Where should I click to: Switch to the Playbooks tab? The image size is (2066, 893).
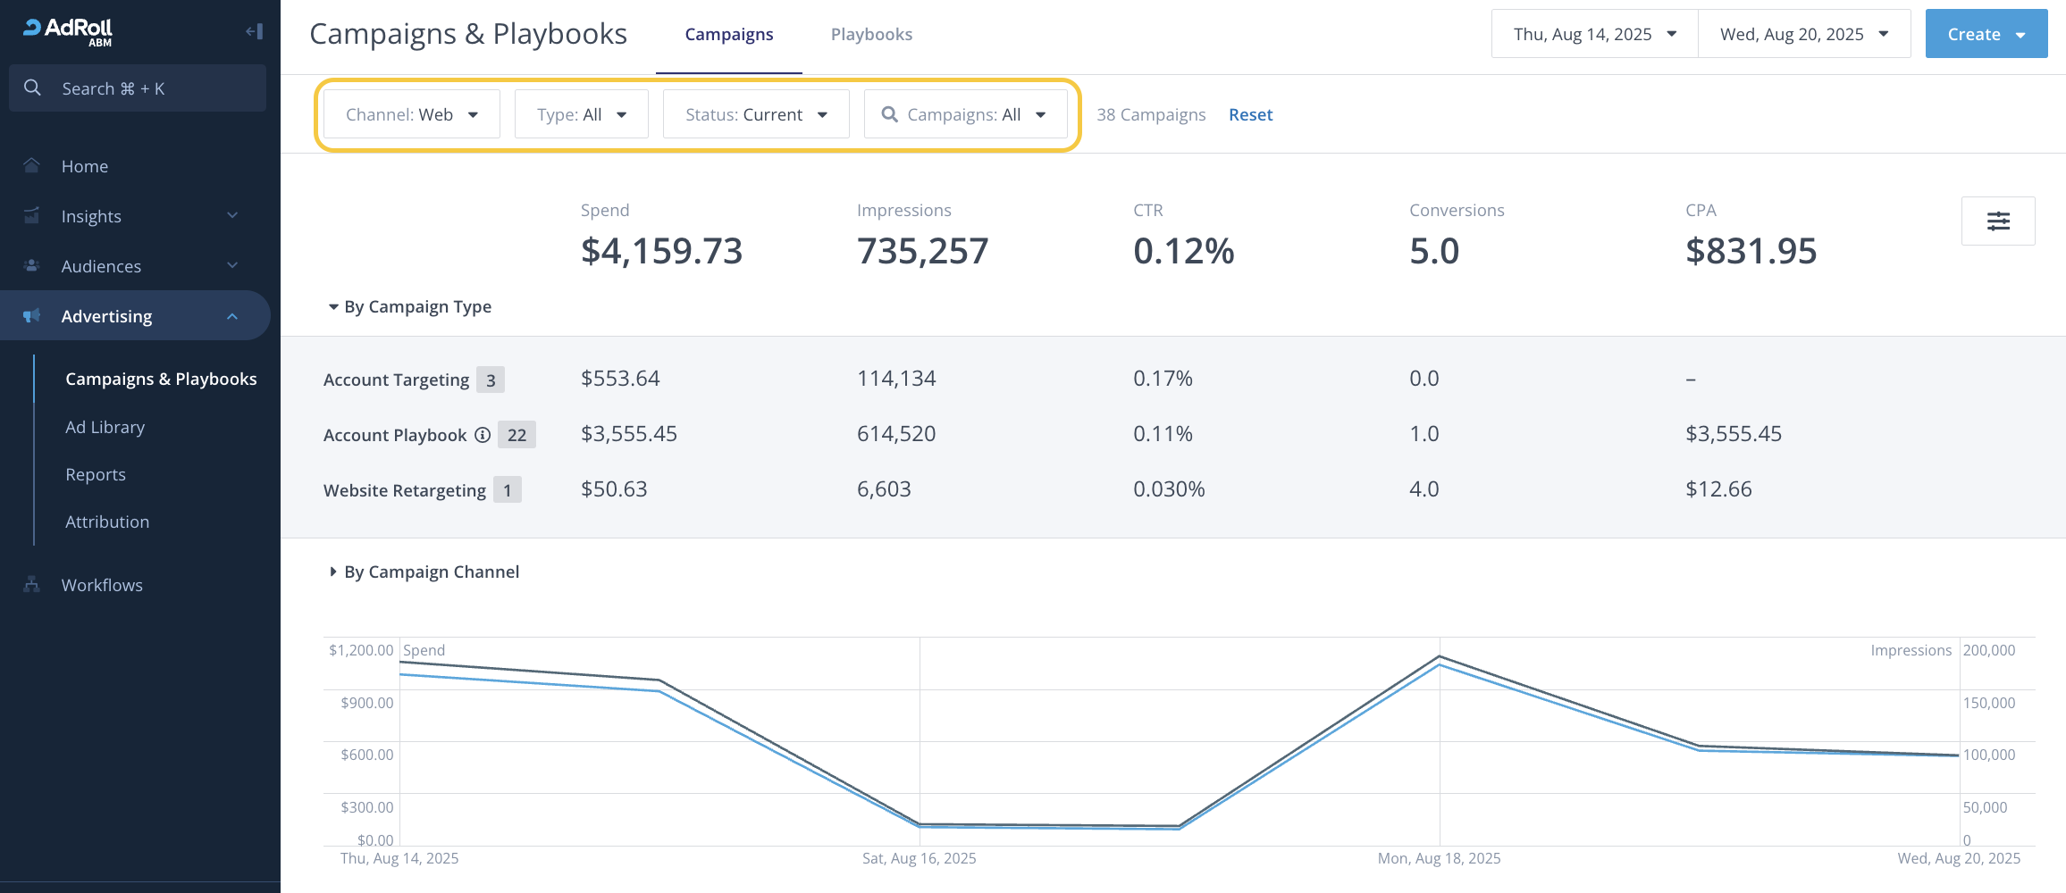pos(871,34)
